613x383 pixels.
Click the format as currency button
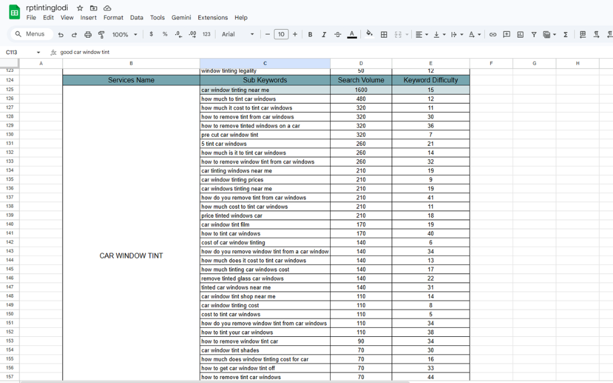point(151,34)
